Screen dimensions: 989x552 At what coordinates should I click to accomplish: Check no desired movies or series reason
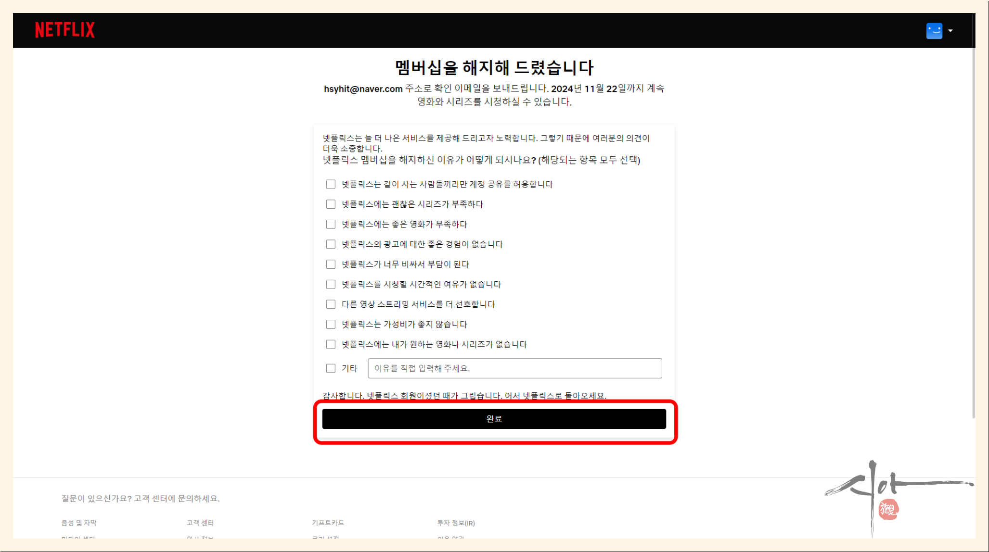tap(331, 344)
